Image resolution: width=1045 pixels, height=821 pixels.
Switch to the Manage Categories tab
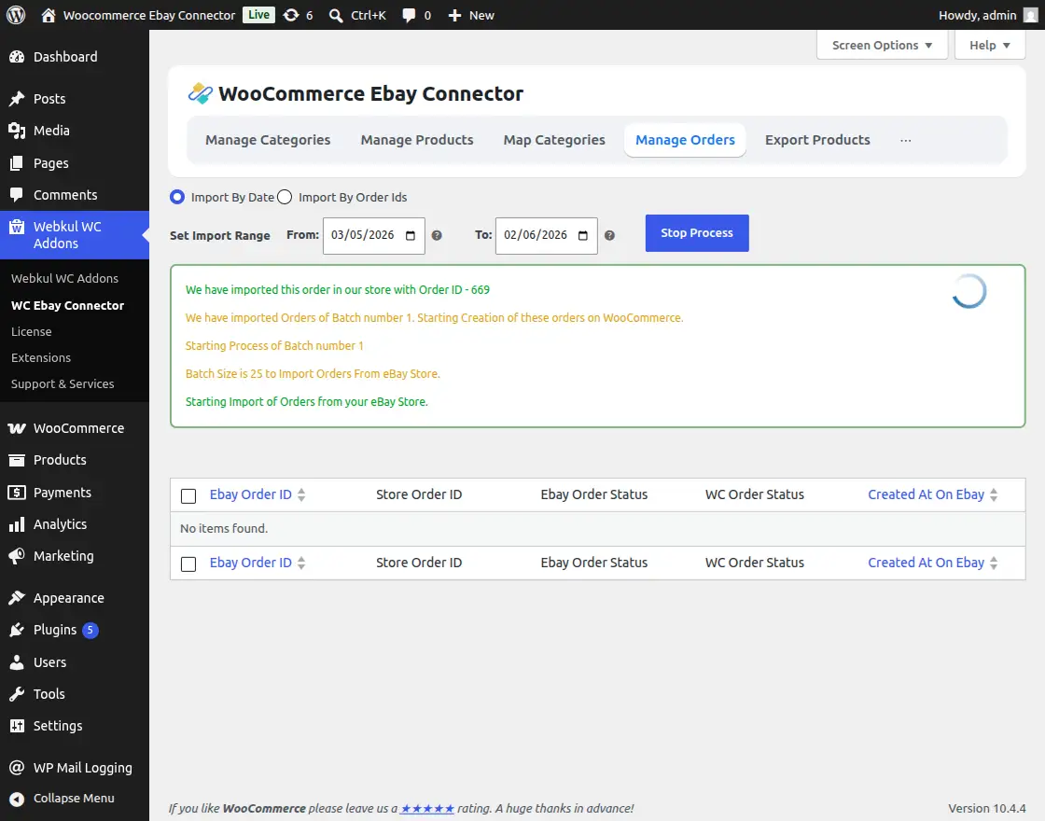pos(268,140)
